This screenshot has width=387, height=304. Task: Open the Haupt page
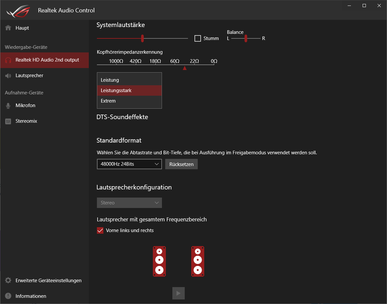[45, 28]
